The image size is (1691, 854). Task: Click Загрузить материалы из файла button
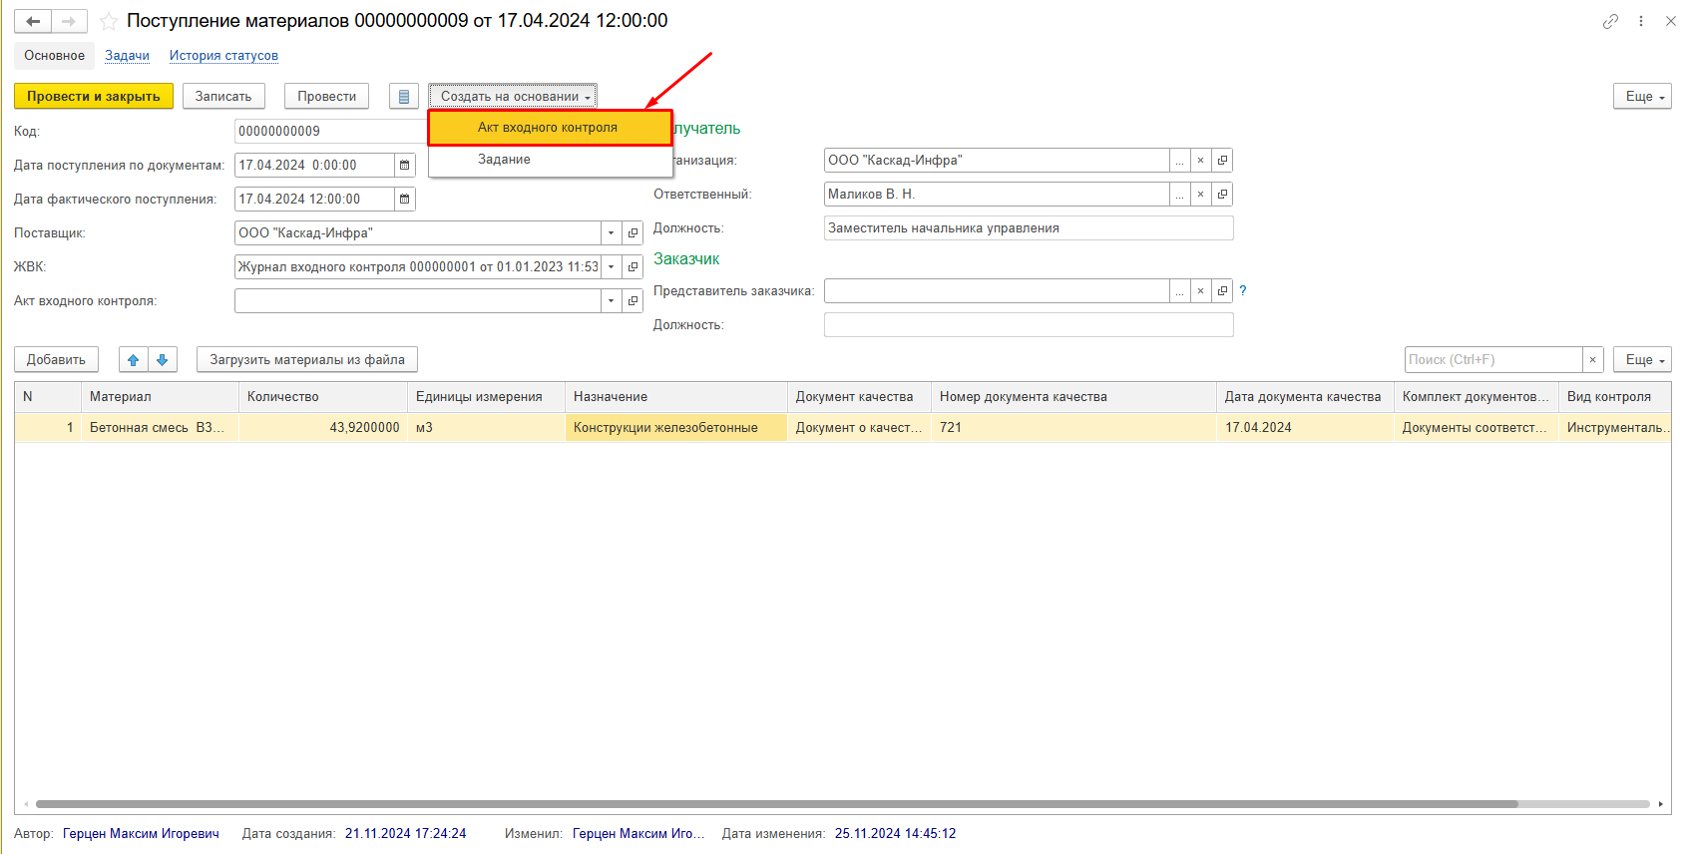[x=306, y=360]
